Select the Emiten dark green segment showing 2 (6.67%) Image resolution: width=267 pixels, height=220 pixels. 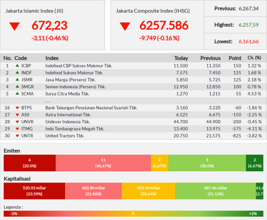click(254, 163)
